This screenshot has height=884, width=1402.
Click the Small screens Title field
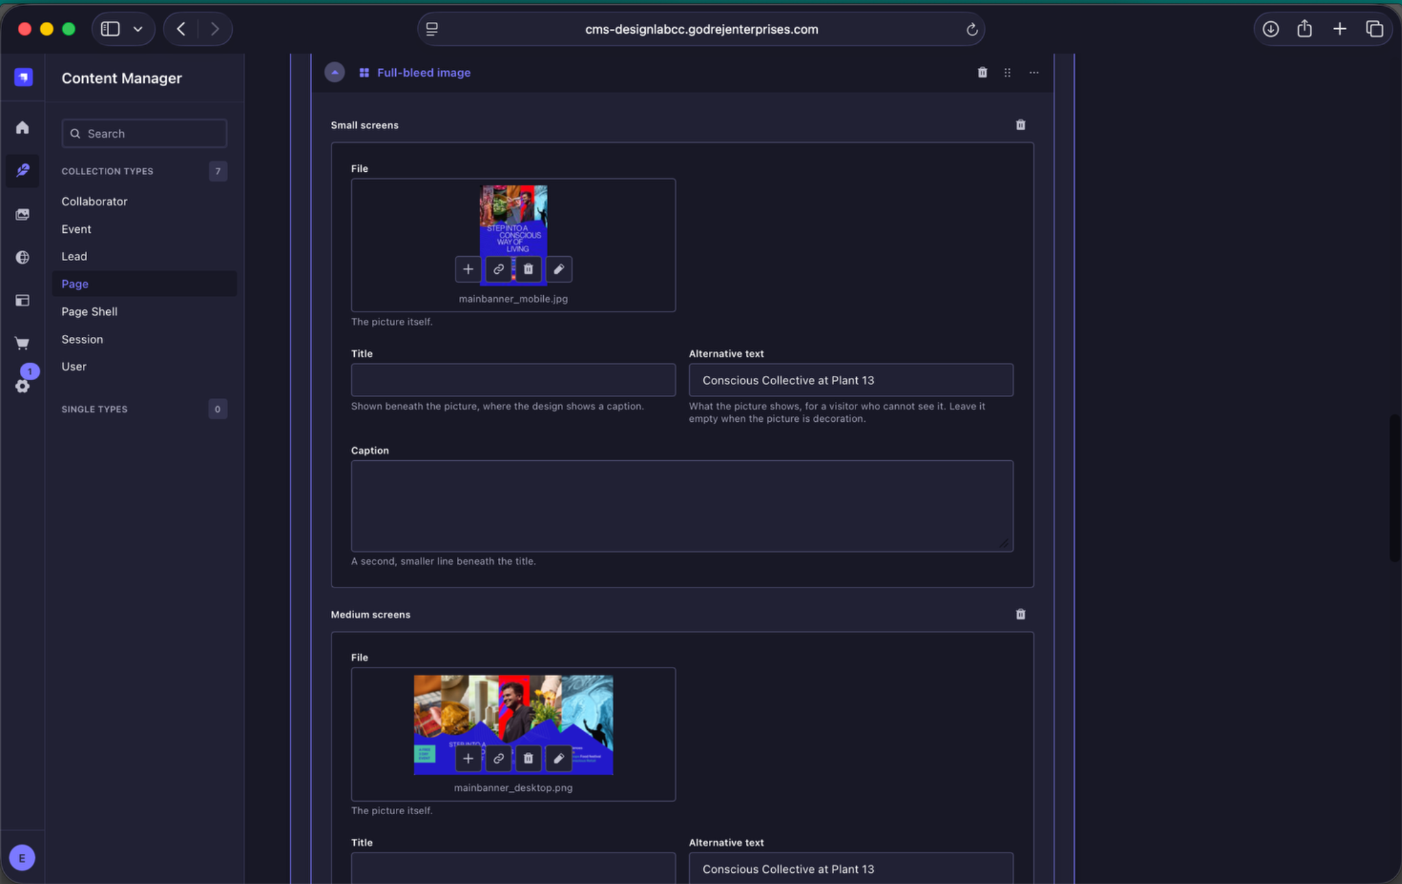click(x=513, y=380)
